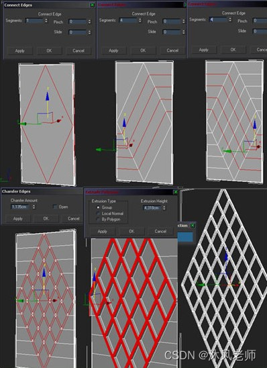Focus Segments field in middle Connect Edges dialog
The width and height of the screenshot is (267, 368).
[x=128, y=20]
